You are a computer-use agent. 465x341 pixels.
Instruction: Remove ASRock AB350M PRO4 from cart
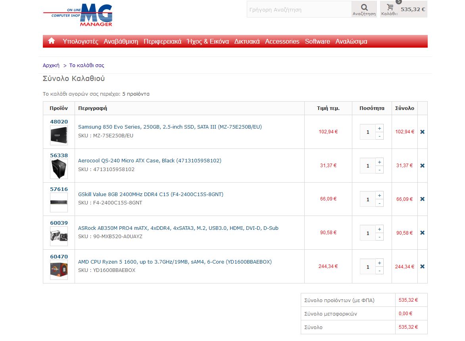[x=422, y=233]
